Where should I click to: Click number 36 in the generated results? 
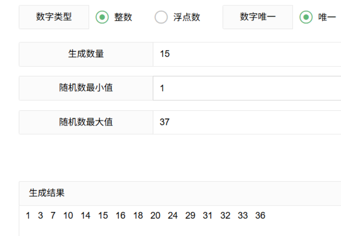click(260, 215)
